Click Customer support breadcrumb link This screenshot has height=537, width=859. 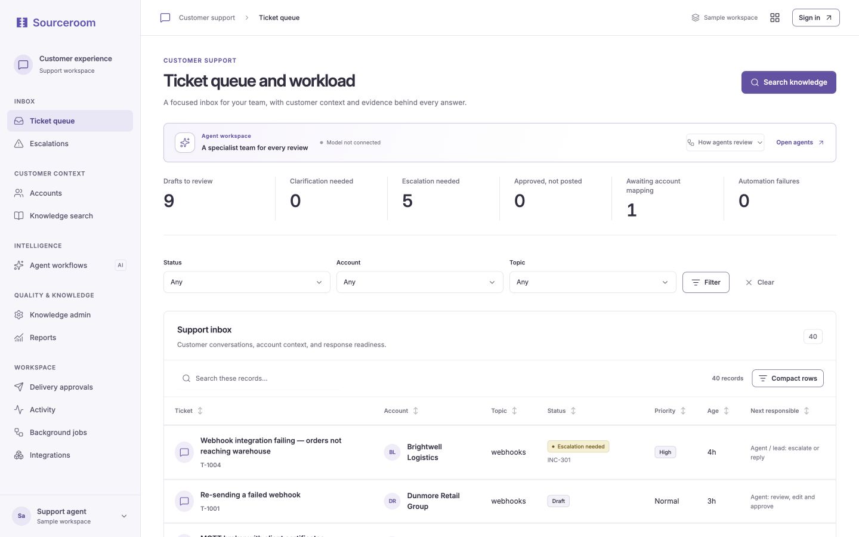(207, 18)
